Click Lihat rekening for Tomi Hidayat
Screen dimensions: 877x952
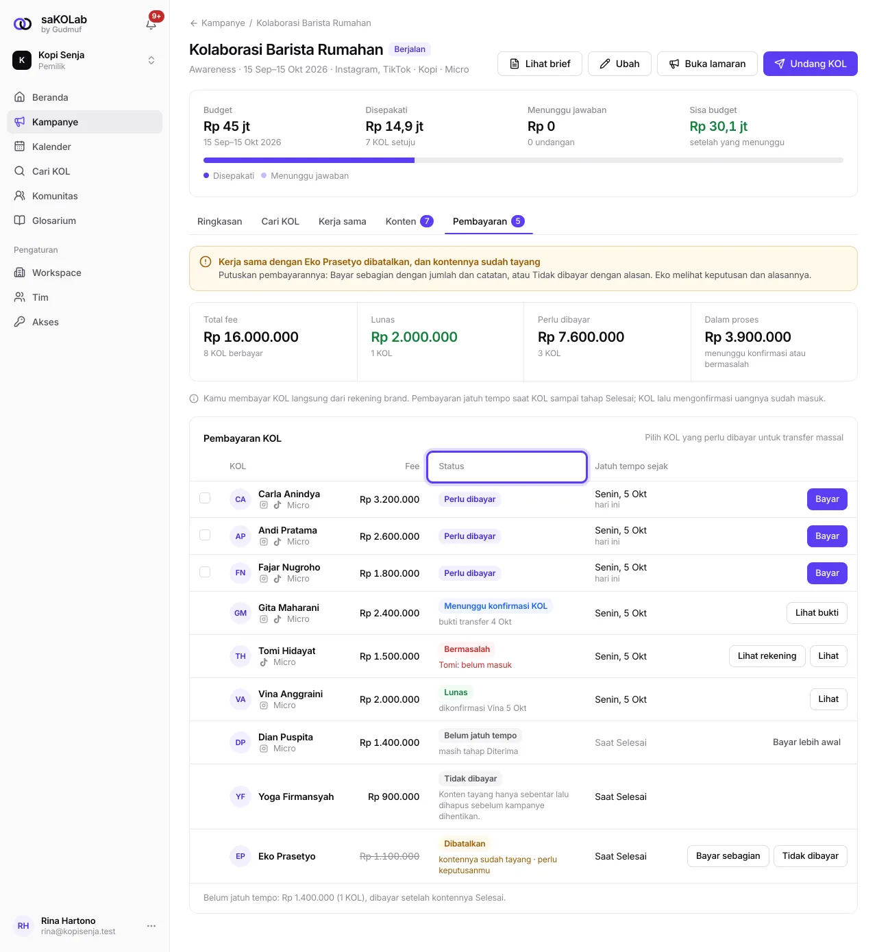pos(767,656)
